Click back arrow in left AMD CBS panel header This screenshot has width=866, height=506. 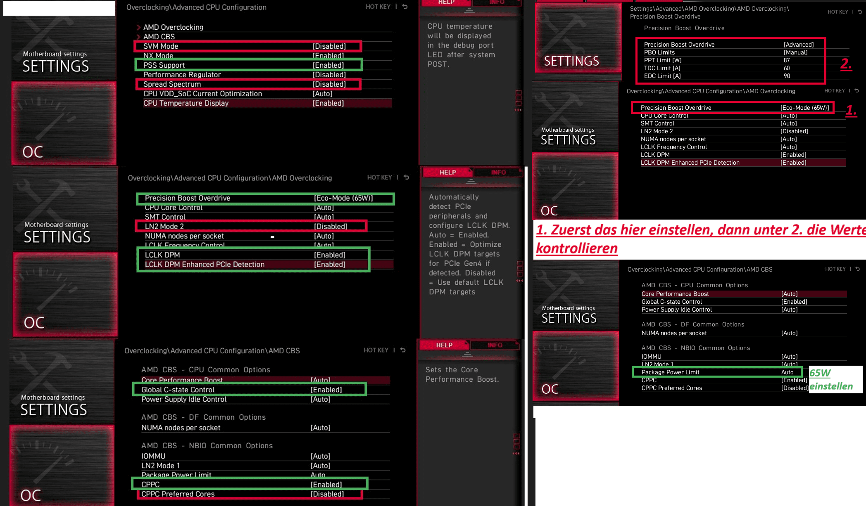[x=403, y=350]
